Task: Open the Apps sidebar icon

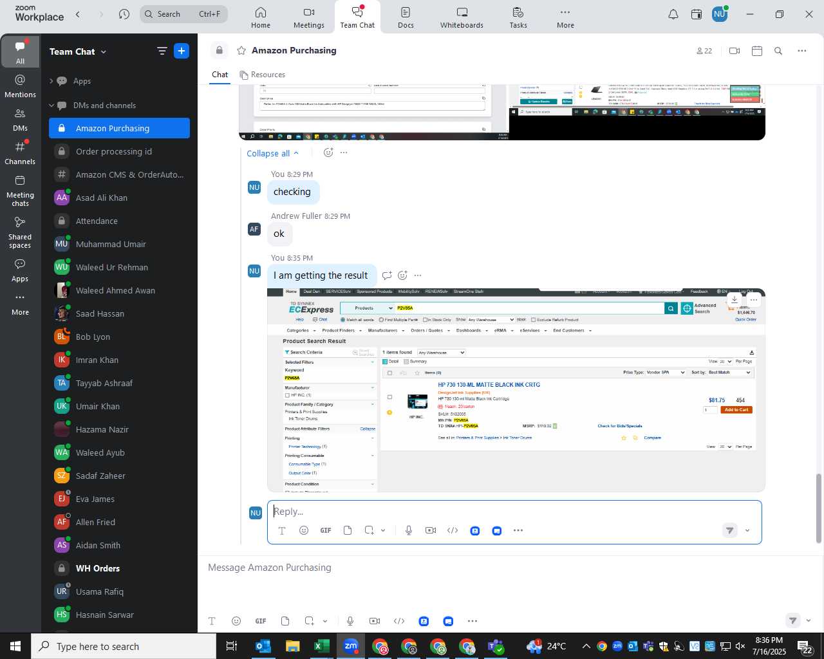Action: click(x=20, y=270)
